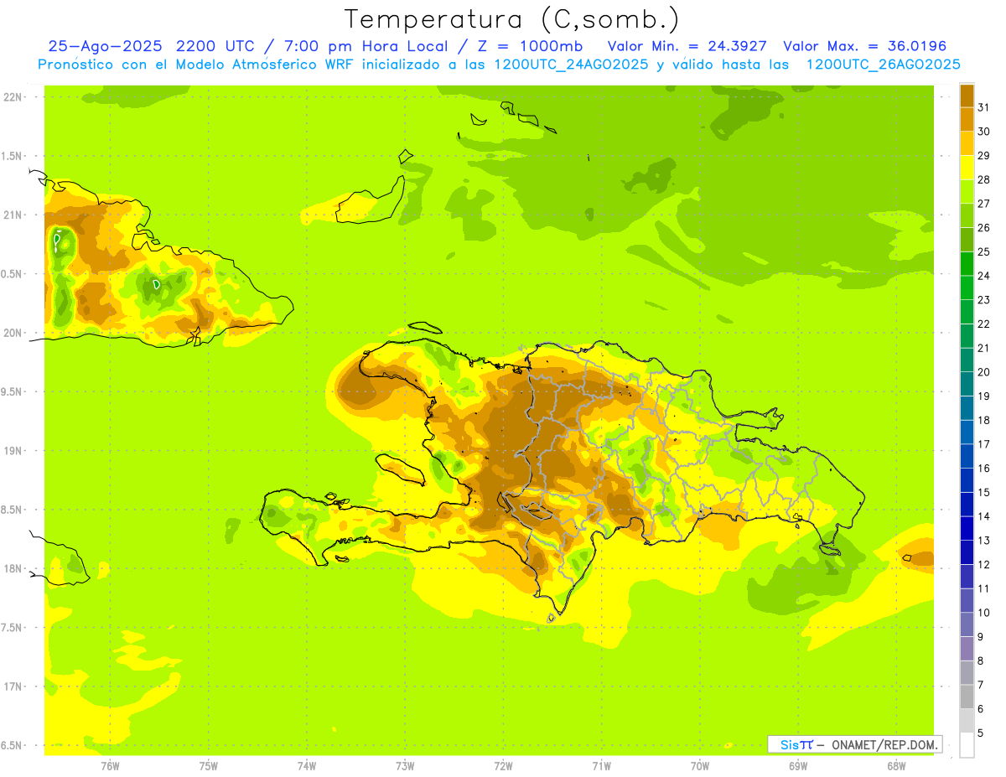The height and width of the screenshot is (777, 1006).
Task: Click the 73W longitude label
Action: click(405, 765)
